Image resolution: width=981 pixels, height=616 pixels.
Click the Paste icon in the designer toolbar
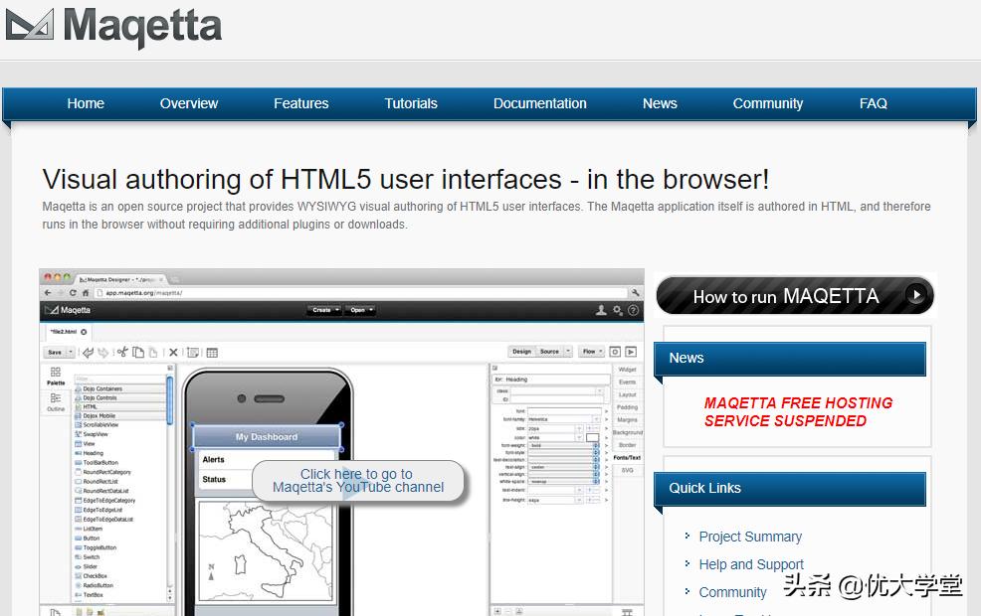(155, 353)
